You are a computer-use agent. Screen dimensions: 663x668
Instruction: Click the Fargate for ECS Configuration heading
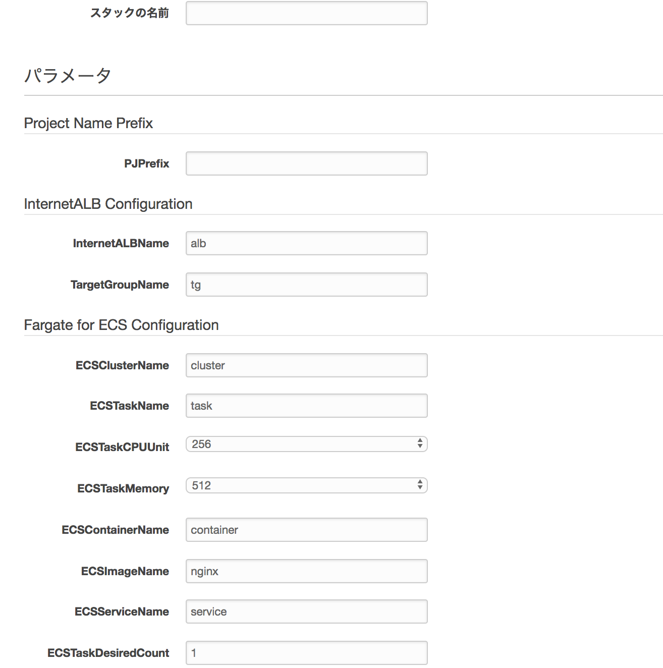121,325
